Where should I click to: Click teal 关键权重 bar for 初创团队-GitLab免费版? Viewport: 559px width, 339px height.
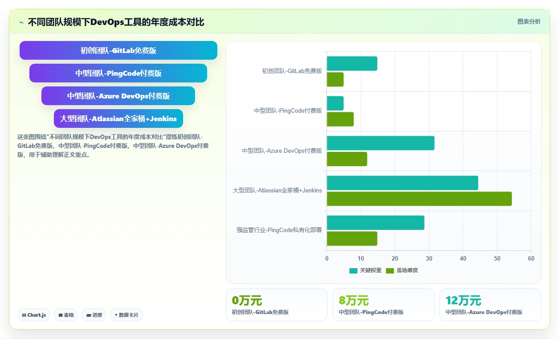pyautogui.click(x=352, y=64)
